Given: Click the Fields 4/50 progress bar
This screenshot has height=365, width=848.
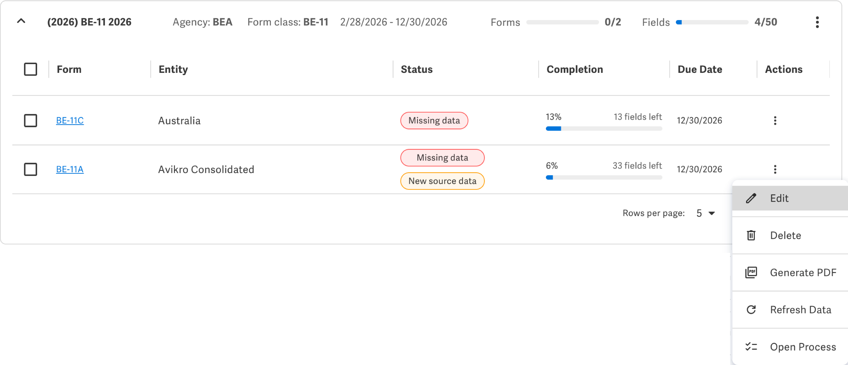Looking at the screenshot, I should 712,22.
